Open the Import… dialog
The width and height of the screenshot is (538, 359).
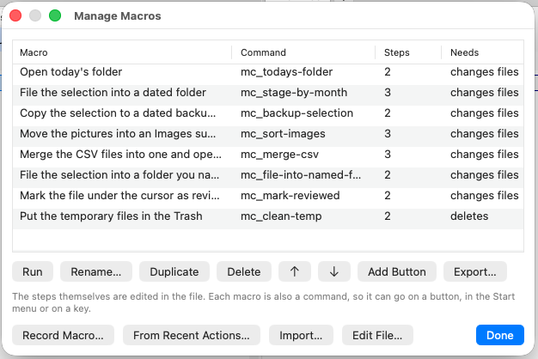coord(301,335)
